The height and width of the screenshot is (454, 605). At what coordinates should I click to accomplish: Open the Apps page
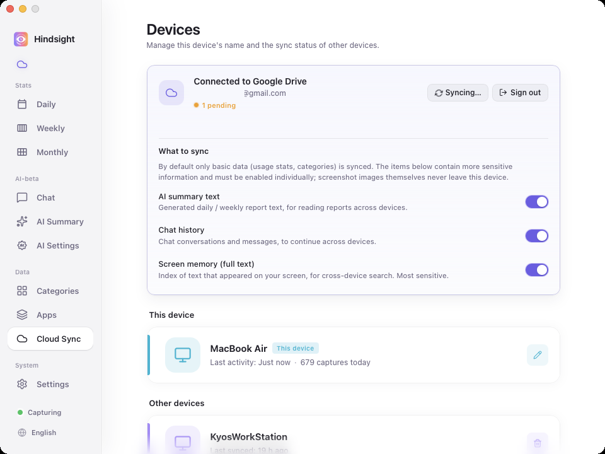pos(50,315)
